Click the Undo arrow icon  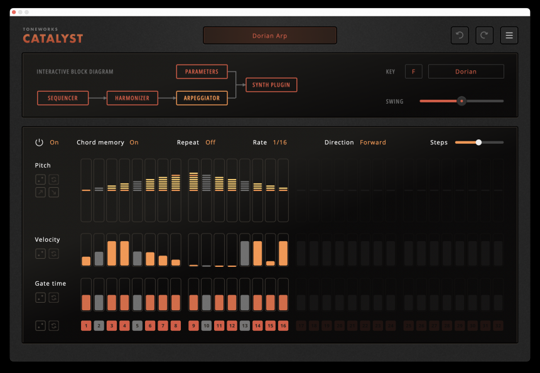click(459, 35)
